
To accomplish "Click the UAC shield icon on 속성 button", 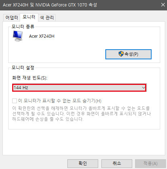I will [x=121, y=54].
